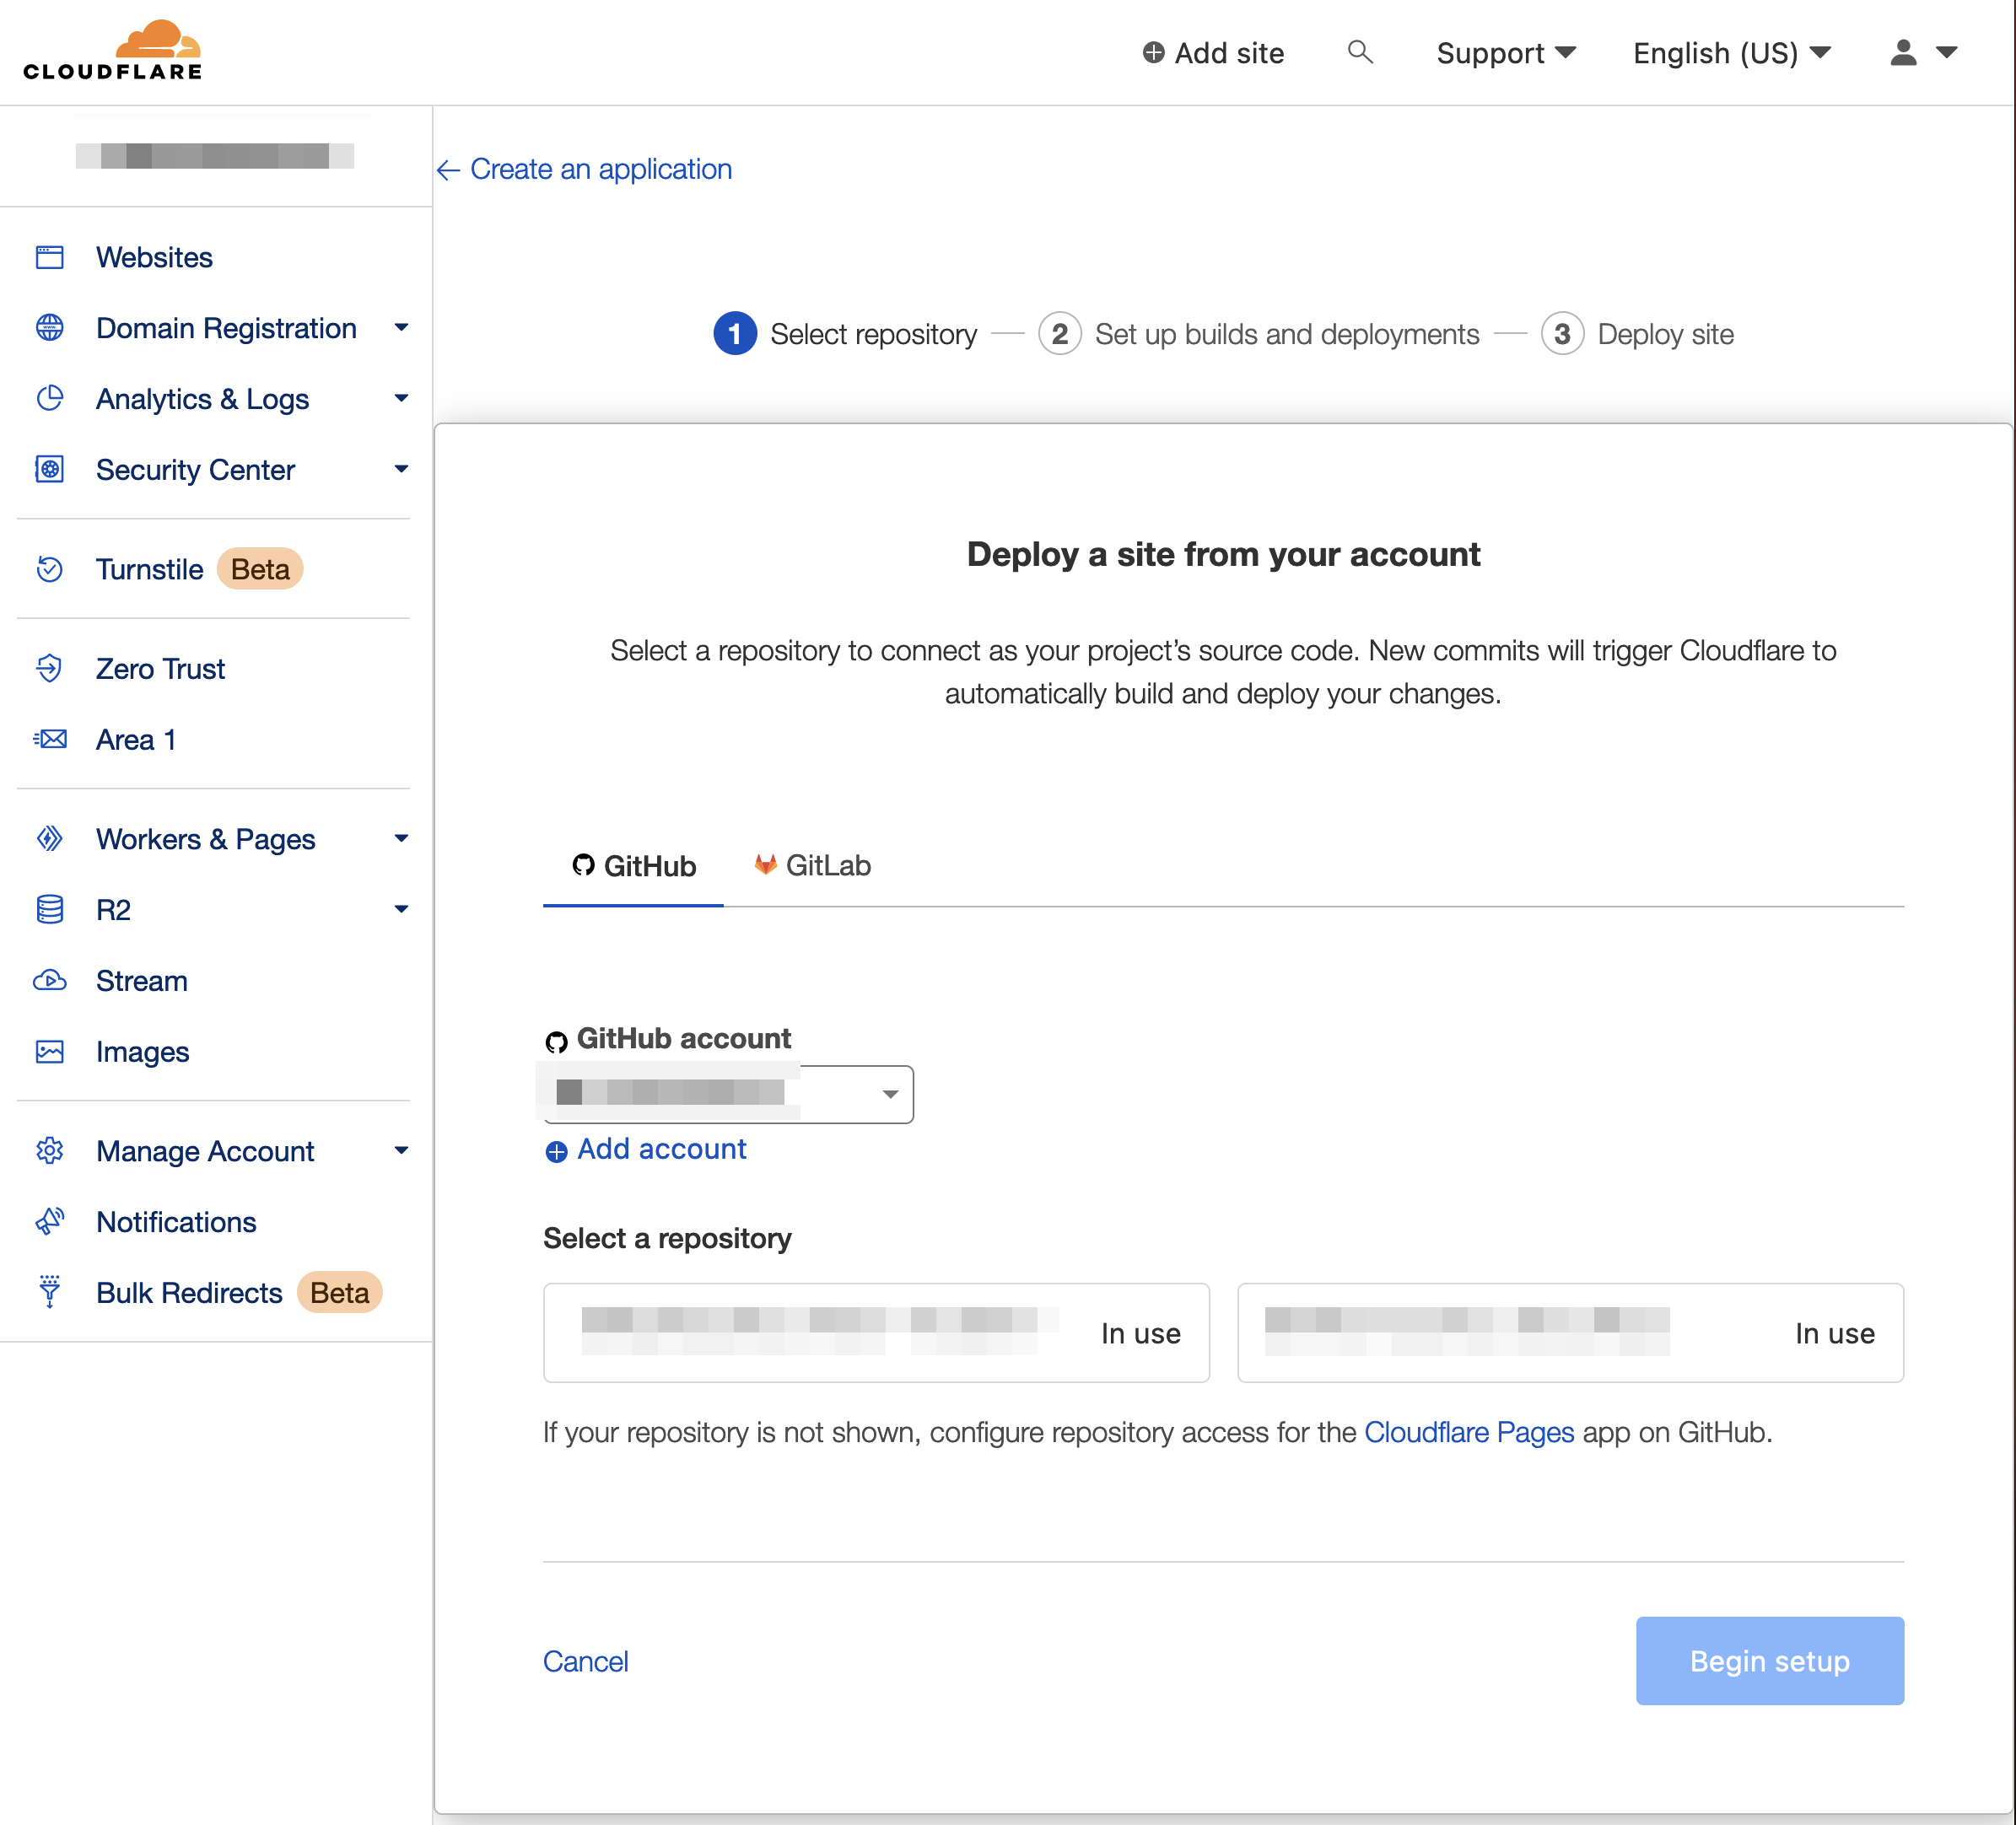Click the Bulk Redirects icon
The image size is (2016, 1825).
(x=50, y=1292)
